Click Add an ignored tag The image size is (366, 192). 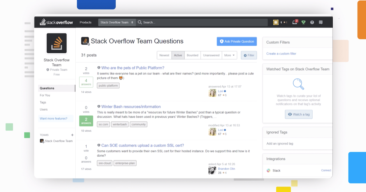pos(280,144)
